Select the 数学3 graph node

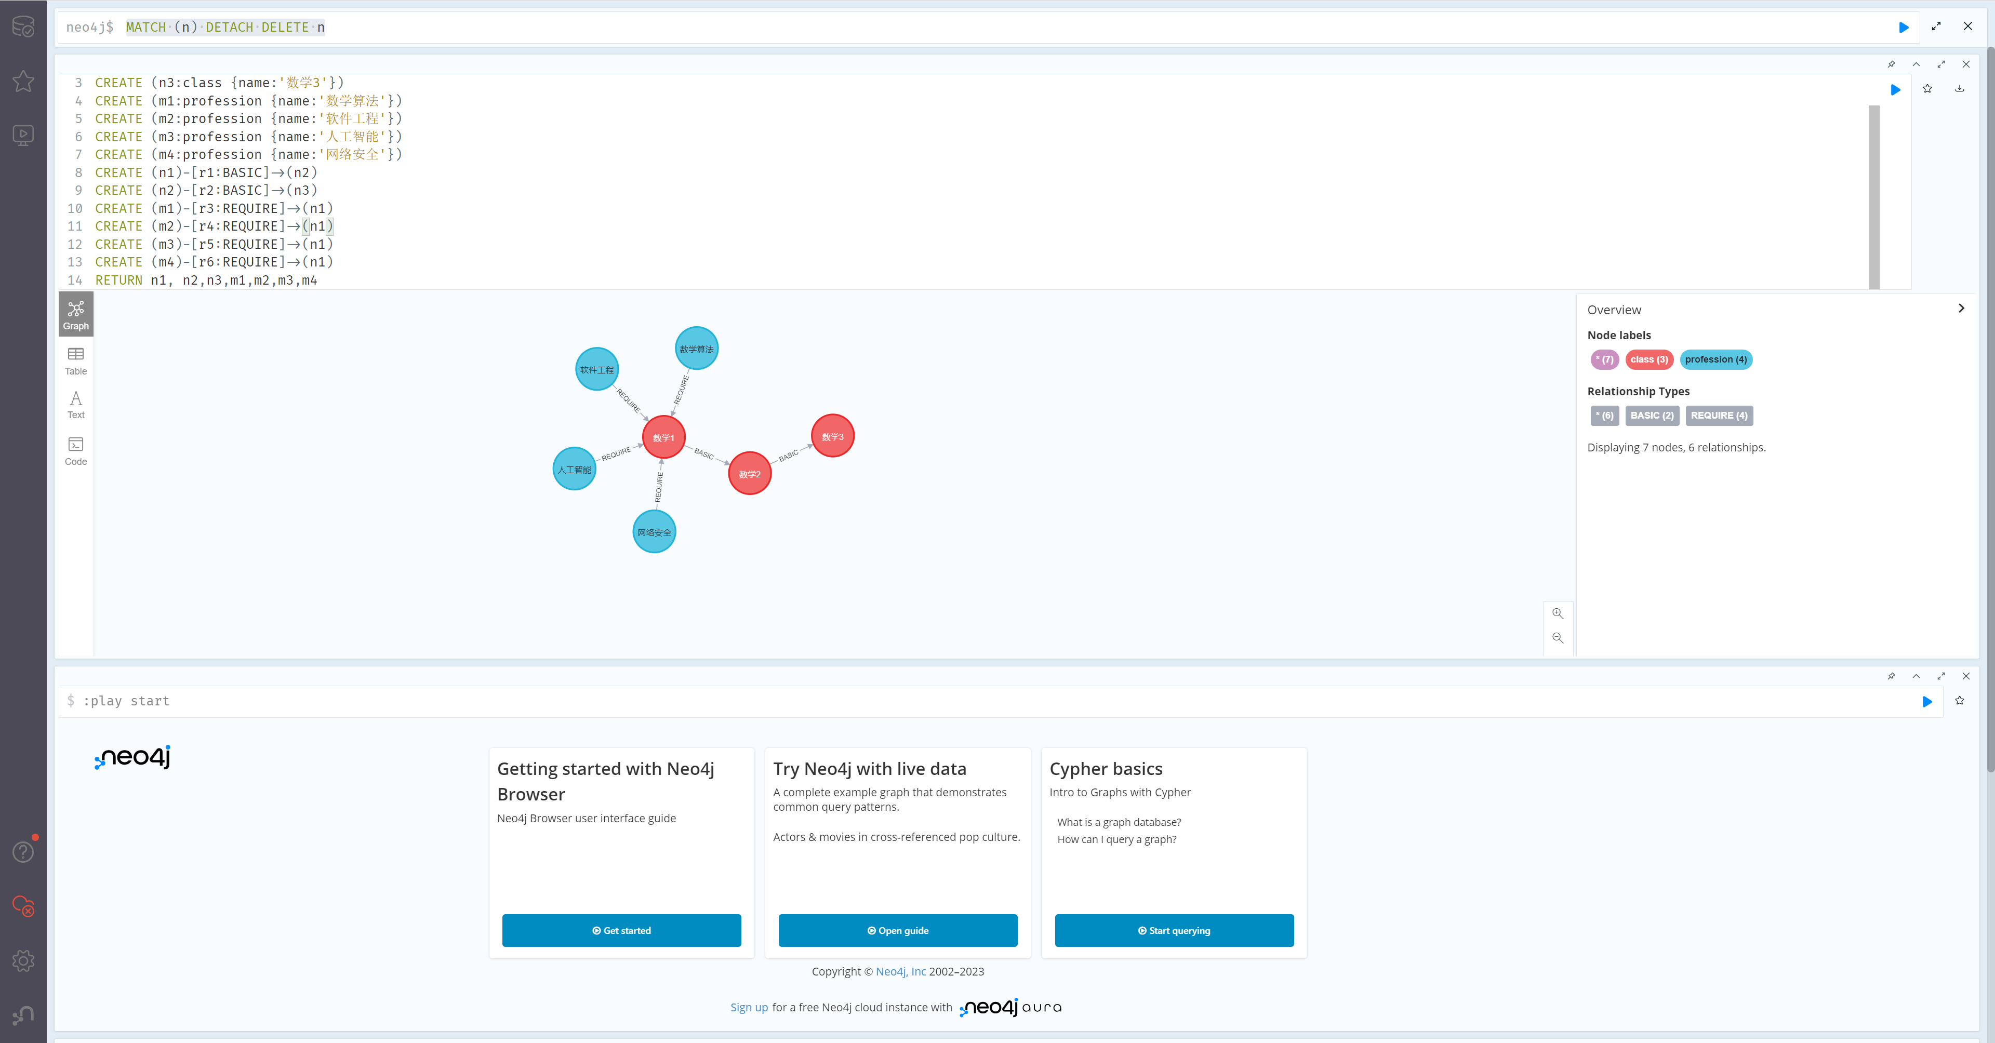point(832,437)
